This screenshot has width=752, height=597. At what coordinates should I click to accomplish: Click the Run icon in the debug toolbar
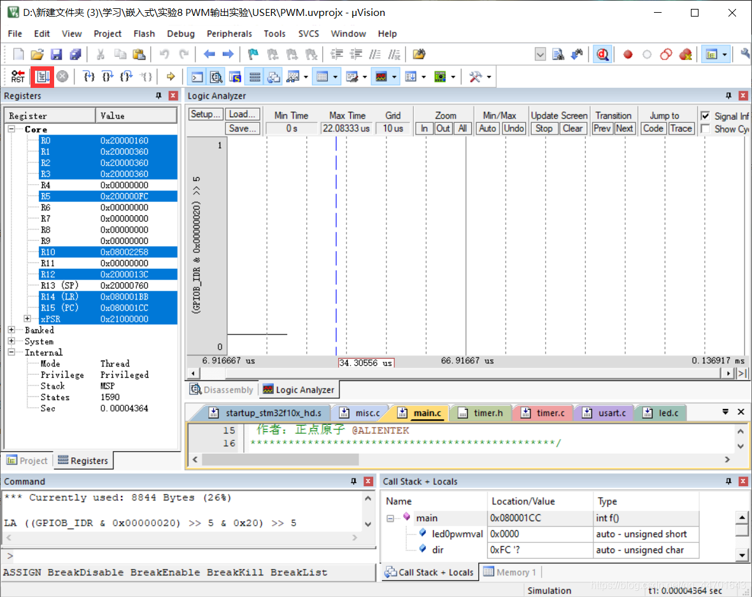pos(43,76)
